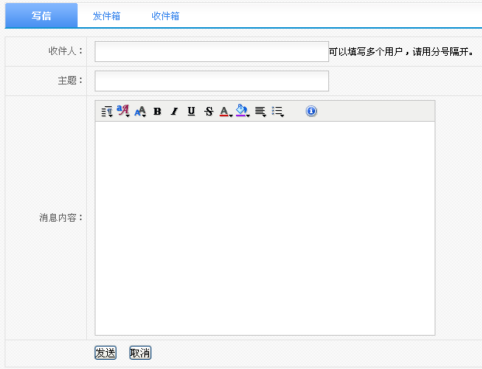Open the 发件箱 tab
The height and width of the screenshot is (369, 482).
[106, 16]
